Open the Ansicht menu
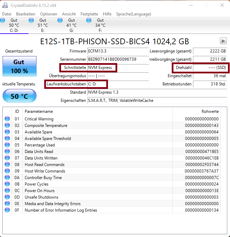 click(69, 14)
